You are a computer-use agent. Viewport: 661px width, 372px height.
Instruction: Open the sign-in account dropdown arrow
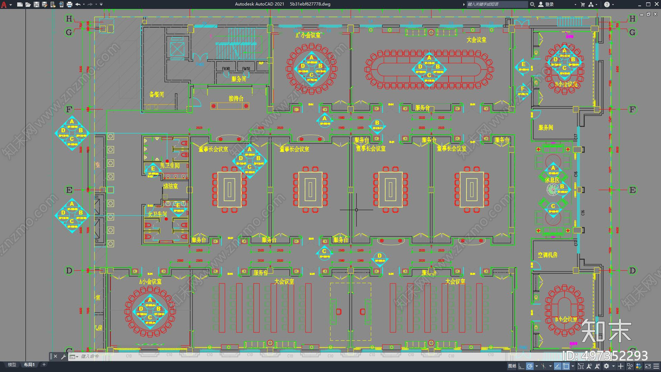[575, 5]
